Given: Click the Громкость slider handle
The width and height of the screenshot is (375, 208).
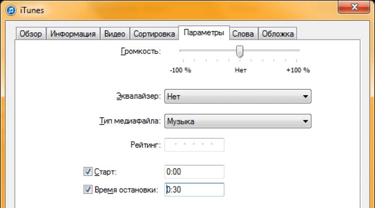Looking at the screenshot, I should (240, 52).
